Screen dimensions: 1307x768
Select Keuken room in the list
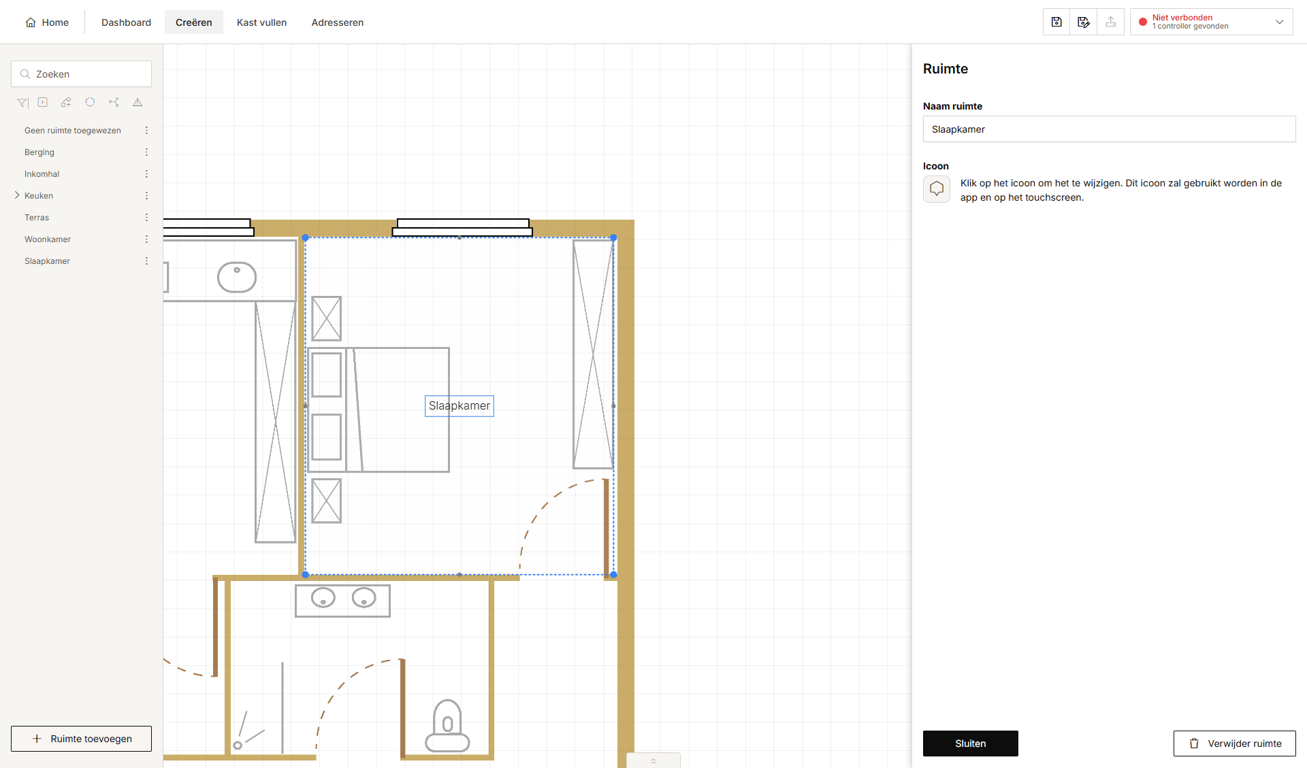click(39, 196)
